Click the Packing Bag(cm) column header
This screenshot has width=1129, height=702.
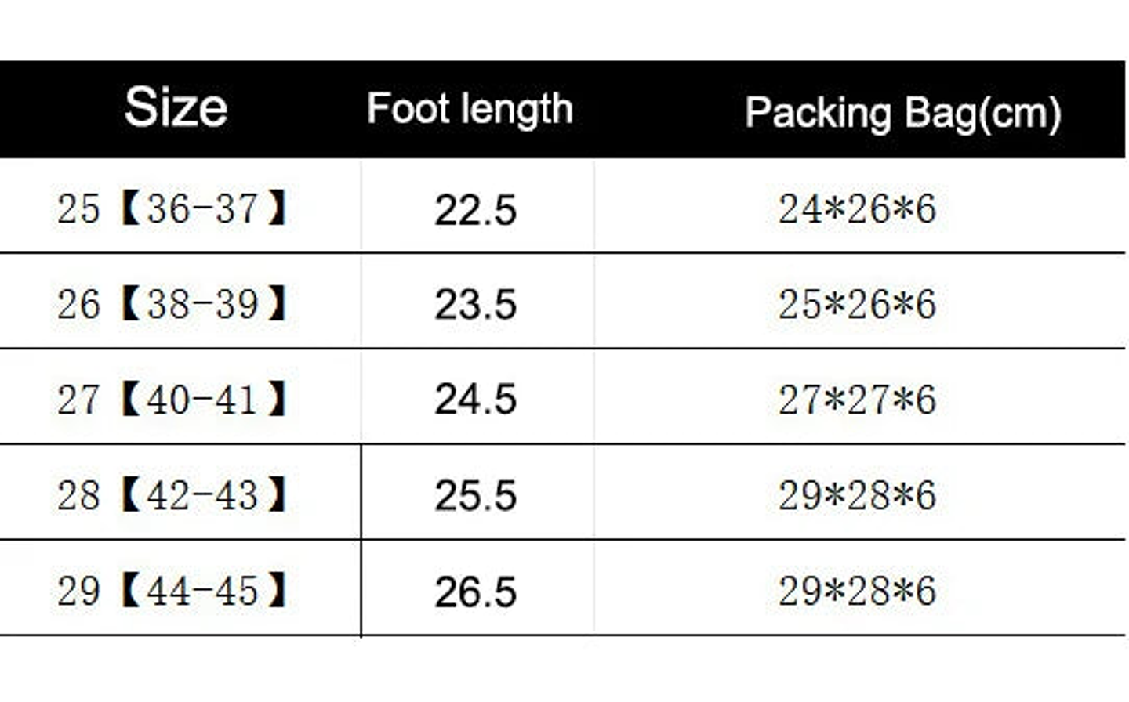tap(902, 113)
